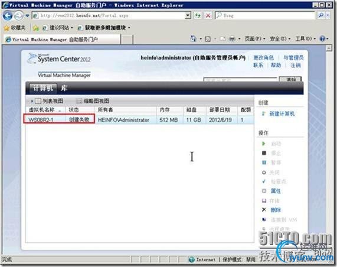Screen dimensions: 337x267
Task: Click the 新建计算机 create link
Action: click(282, 113)
